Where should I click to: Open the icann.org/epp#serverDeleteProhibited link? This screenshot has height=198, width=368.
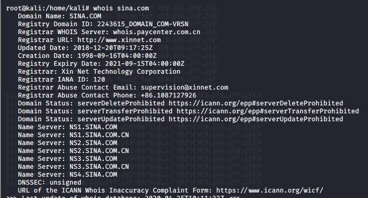tap(256, 103)
